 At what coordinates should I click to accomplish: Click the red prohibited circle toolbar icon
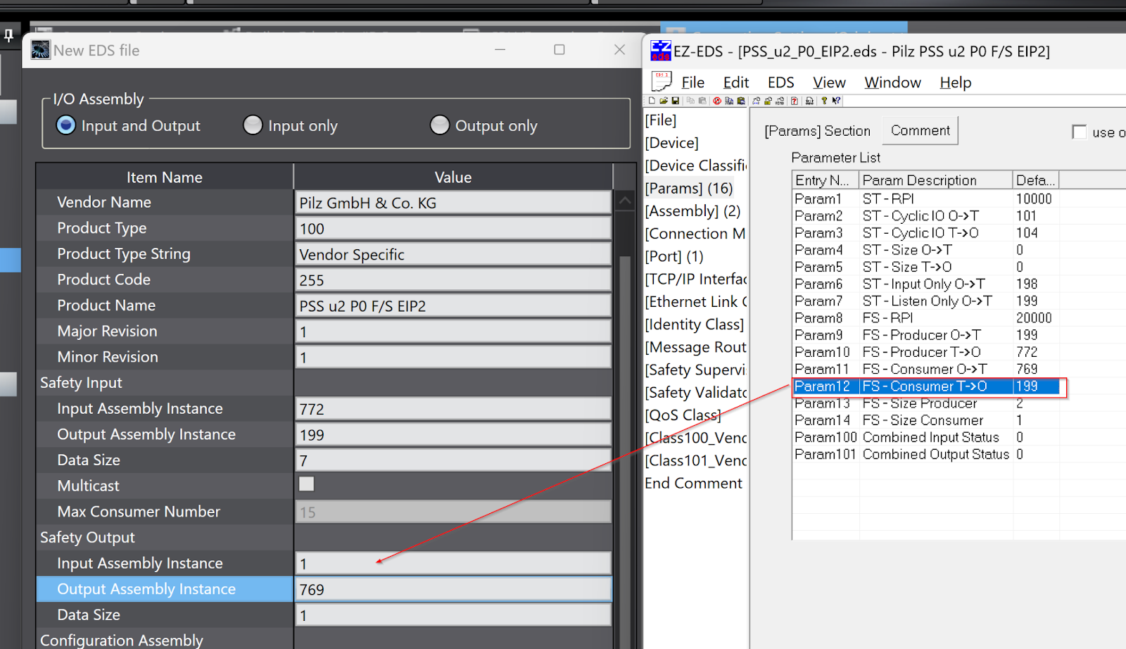tap(717, 101)
